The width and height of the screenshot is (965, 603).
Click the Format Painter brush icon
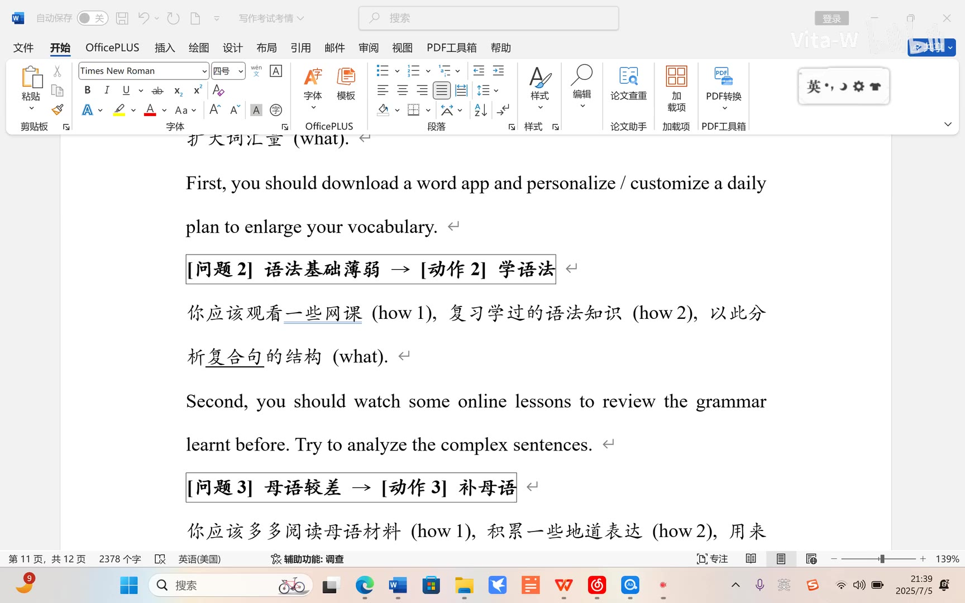[x=57, y=110]
